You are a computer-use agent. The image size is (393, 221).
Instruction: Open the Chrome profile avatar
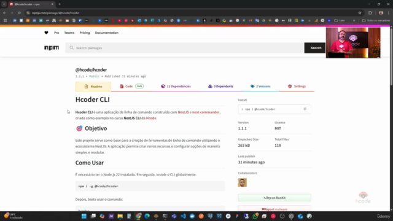381,13
